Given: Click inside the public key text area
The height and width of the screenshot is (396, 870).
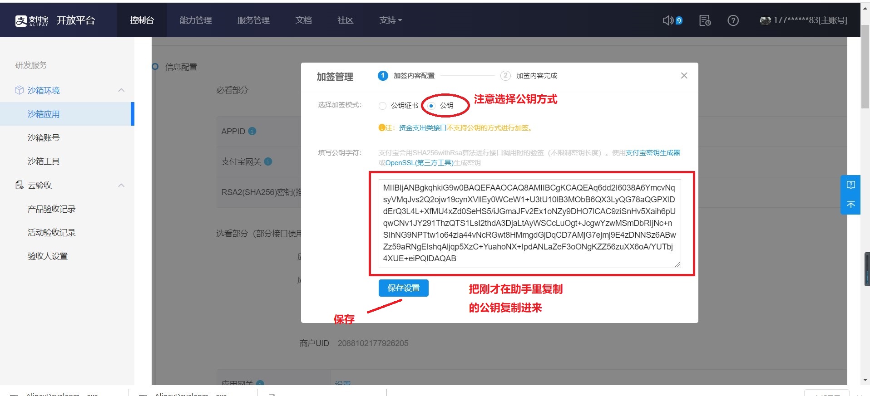Looking at the screenshot, I should [529, 223].
